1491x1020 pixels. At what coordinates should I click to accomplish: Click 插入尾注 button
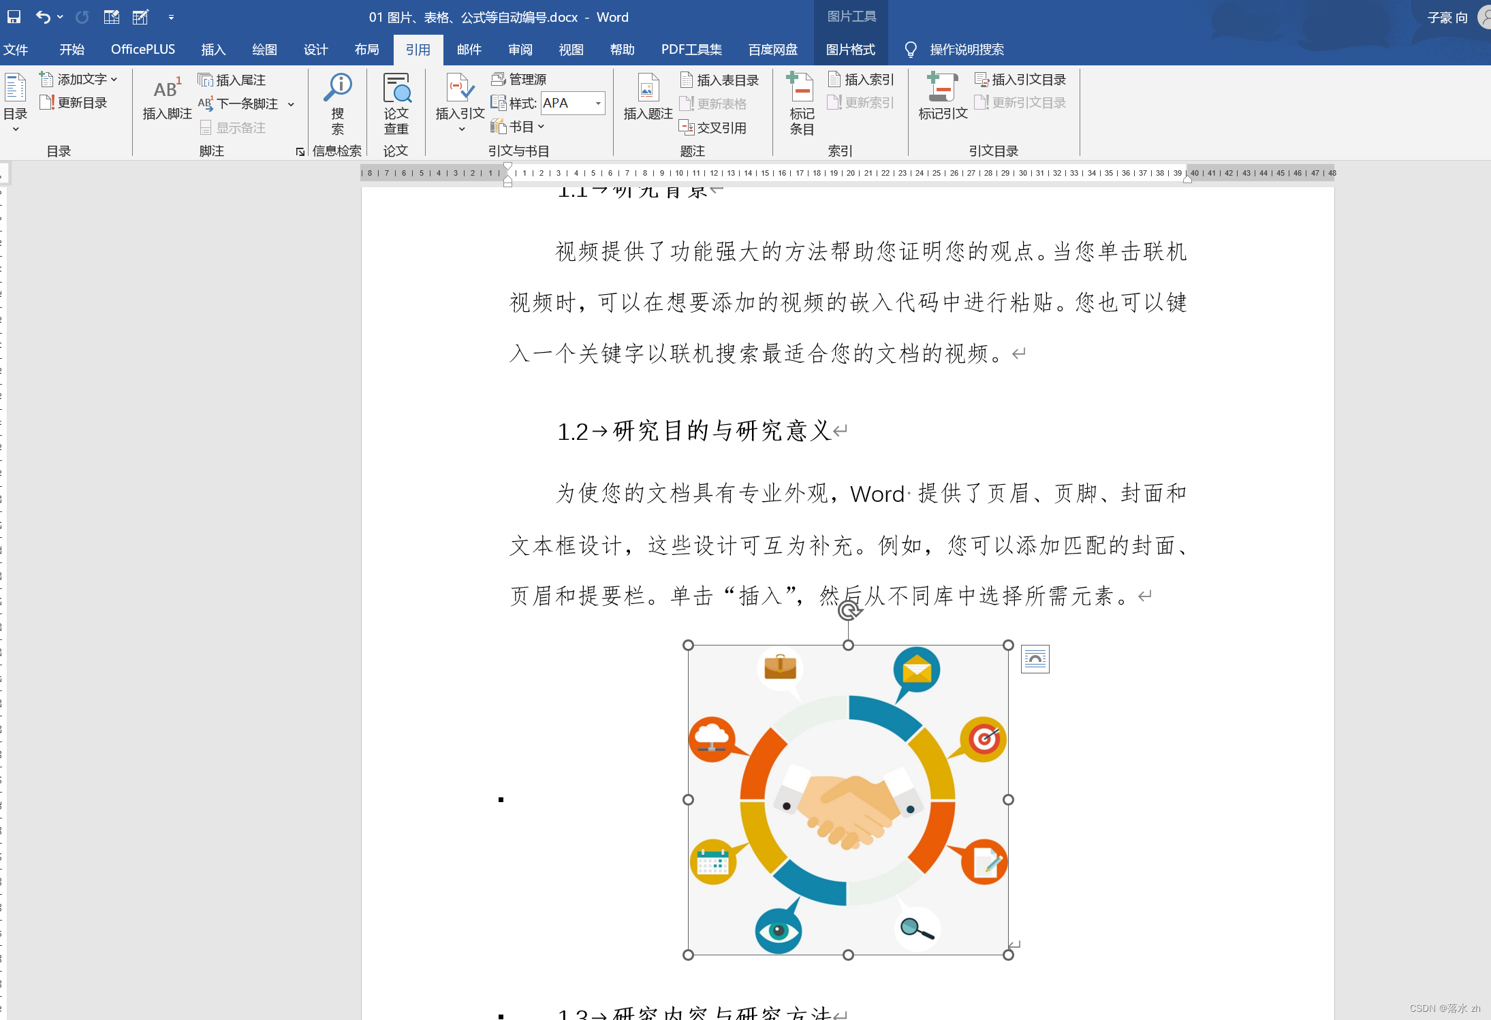point(232,80)
